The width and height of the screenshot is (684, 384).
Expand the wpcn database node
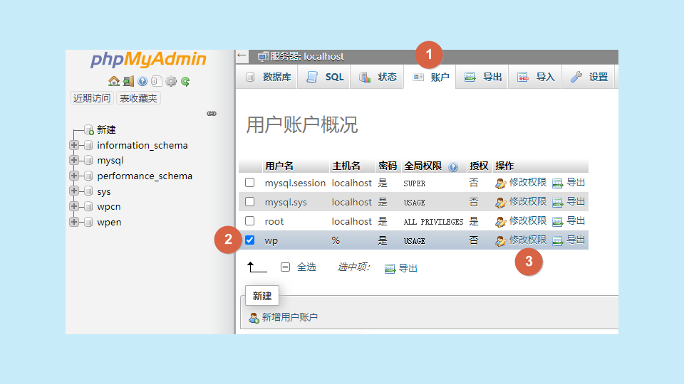74,206
